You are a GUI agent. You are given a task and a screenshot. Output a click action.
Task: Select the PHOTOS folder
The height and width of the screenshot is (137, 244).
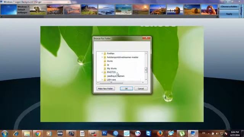(111, 72)
